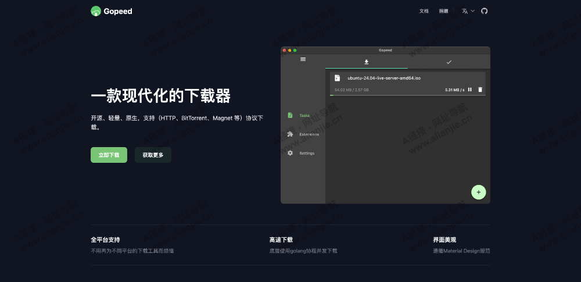
Task: Click the ubuntu ISO download progress bar
Action: 408,95
